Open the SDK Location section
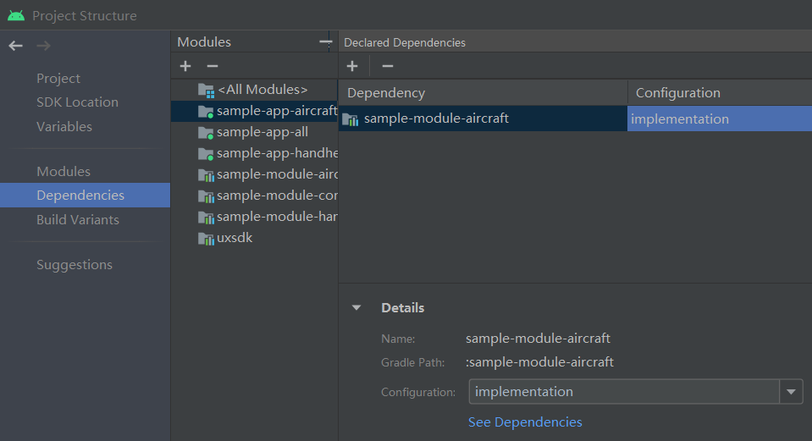 coord(77,102)
